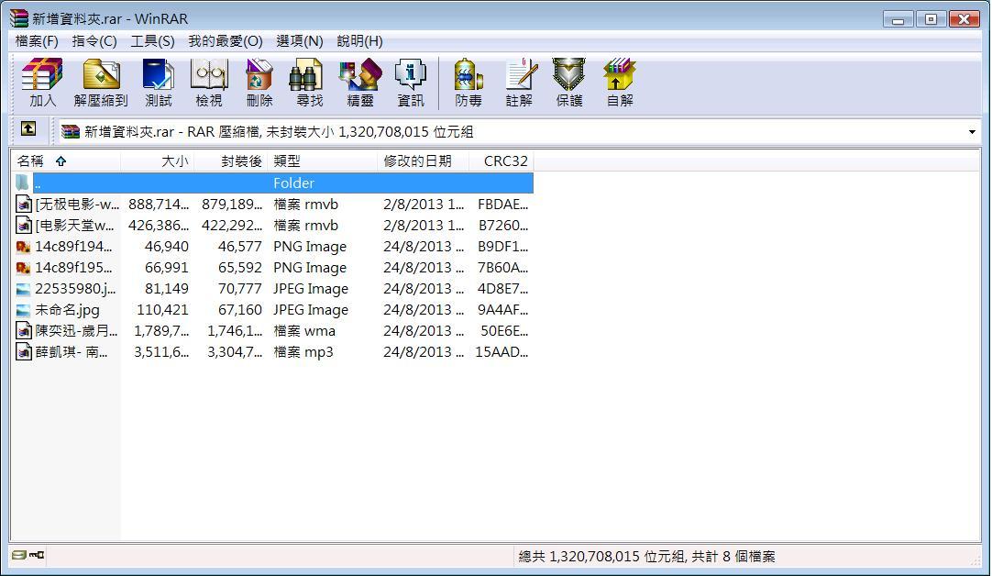Image resolution: width=992 pixels, height=576 pixels.
Task: Click the 檔案 wma type cell
Action: pos(304,330)
